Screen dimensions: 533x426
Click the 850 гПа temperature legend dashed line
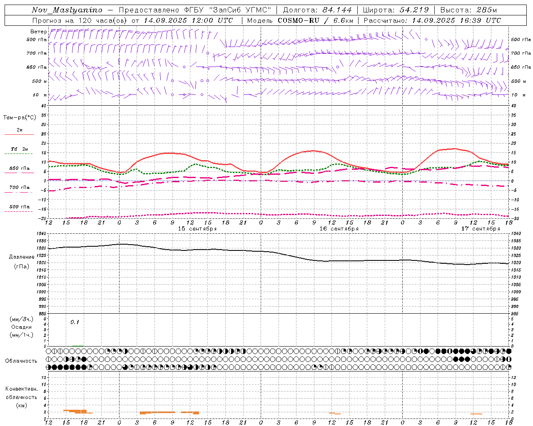[x=19, y=173]
